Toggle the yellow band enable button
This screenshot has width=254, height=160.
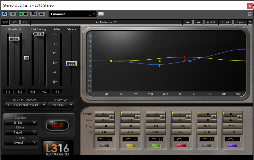pyautogui.click(x=130, y=146)
